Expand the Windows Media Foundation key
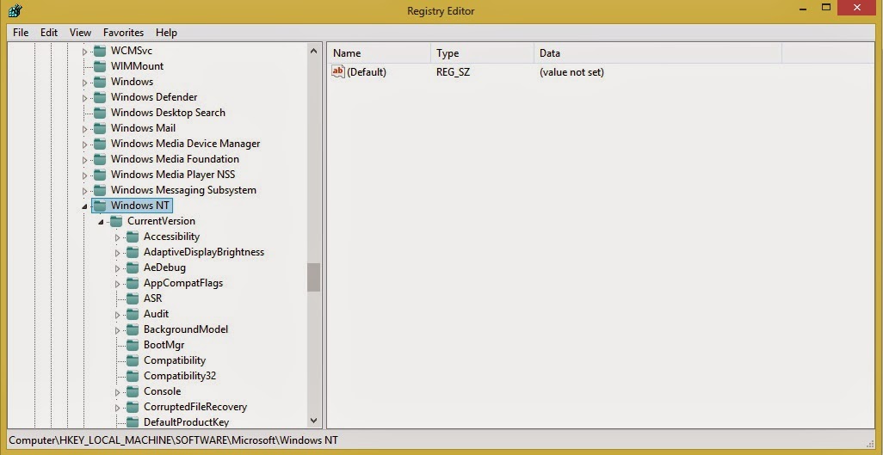 coord(85,160)
